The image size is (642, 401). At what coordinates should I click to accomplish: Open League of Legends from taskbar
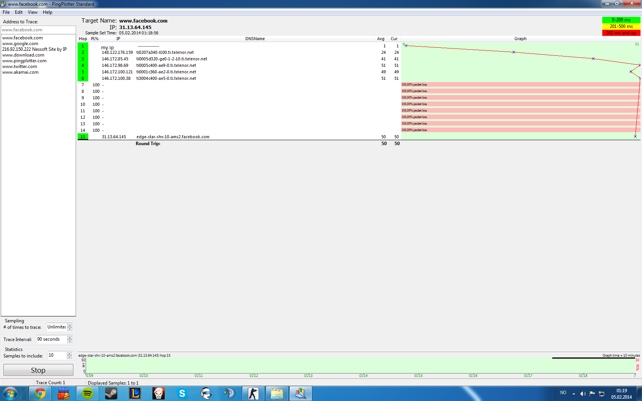[135, 393]
